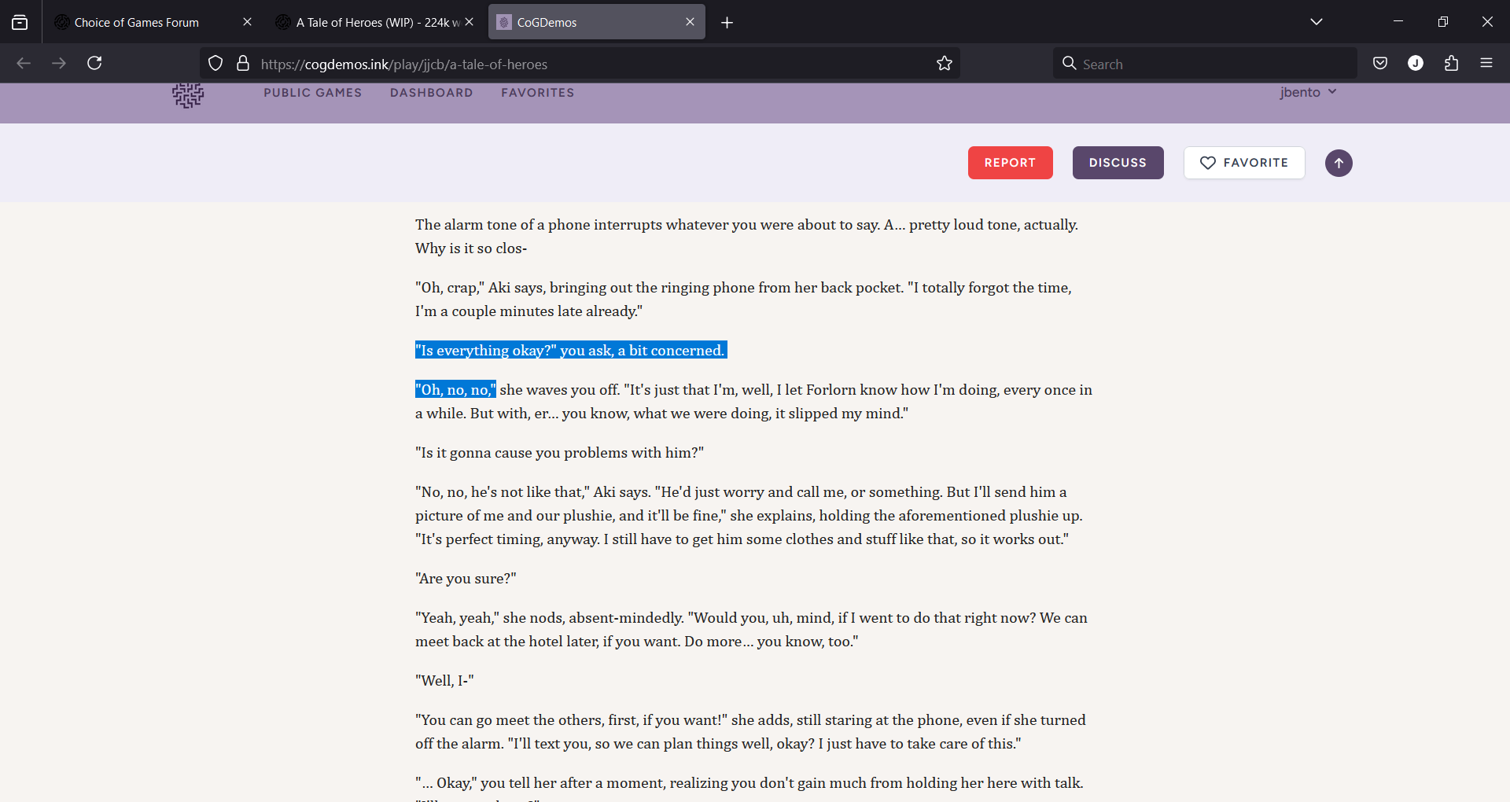Reload the current page
This screenshot has width=1510, height=802.
(x=94, y=63)
